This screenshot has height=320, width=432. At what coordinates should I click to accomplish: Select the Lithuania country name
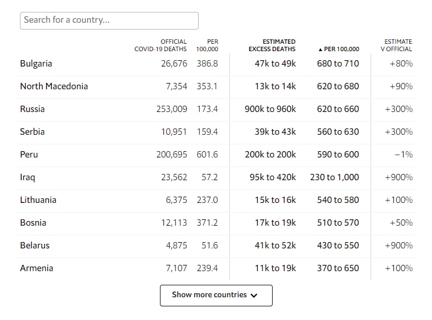tap(38, 200)
